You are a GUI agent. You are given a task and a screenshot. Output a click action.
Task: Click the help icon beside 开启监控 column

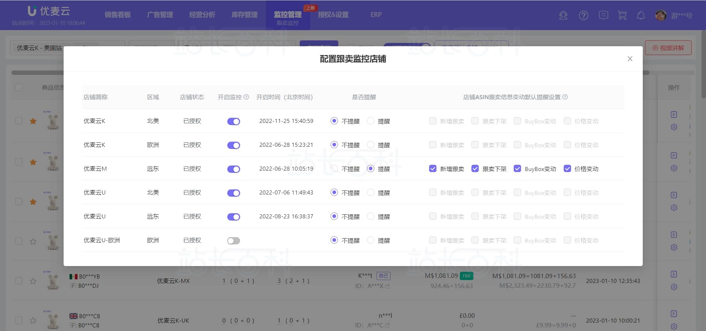(246, 97)
